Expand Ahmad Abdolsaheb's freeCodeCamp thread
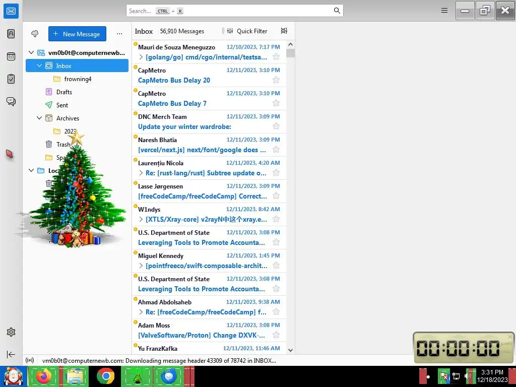This screenshot has height=387, width=516. pyautogui.click(x=141, y=312)
